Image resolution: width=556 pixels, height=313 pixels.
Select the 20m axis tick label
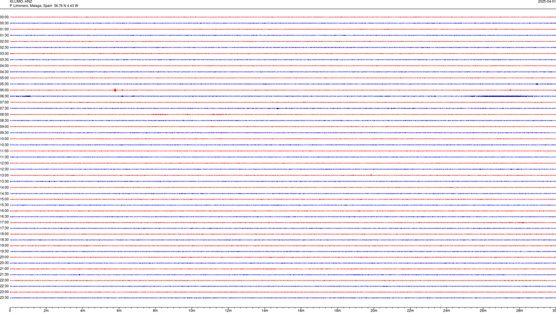coord(374,311)
